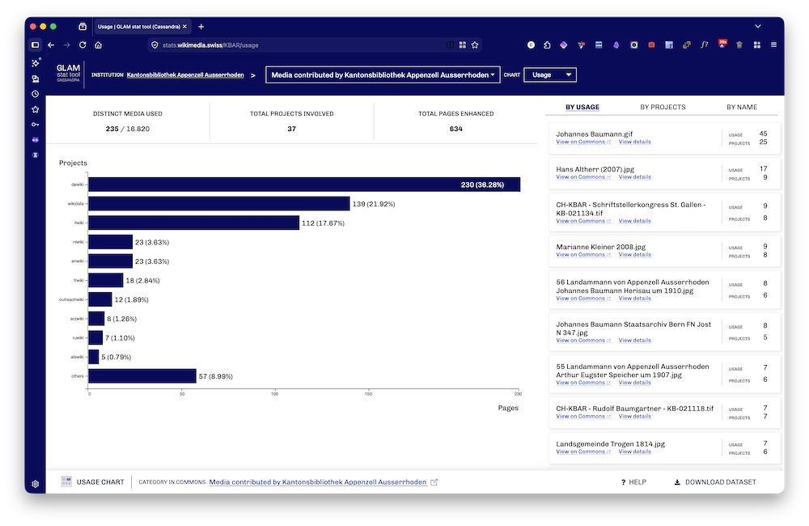View Marianne Kleiner 2008.jpg on Commons
This screenshot has height=526, width=809.
(x=583, y=255)
